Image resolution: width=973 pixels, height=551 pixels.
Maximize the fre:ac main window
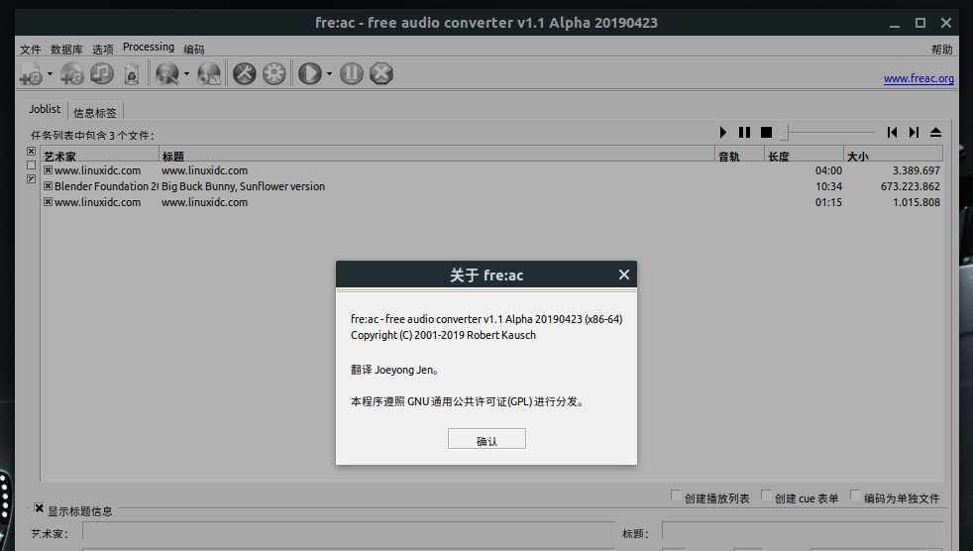(920, 23)
